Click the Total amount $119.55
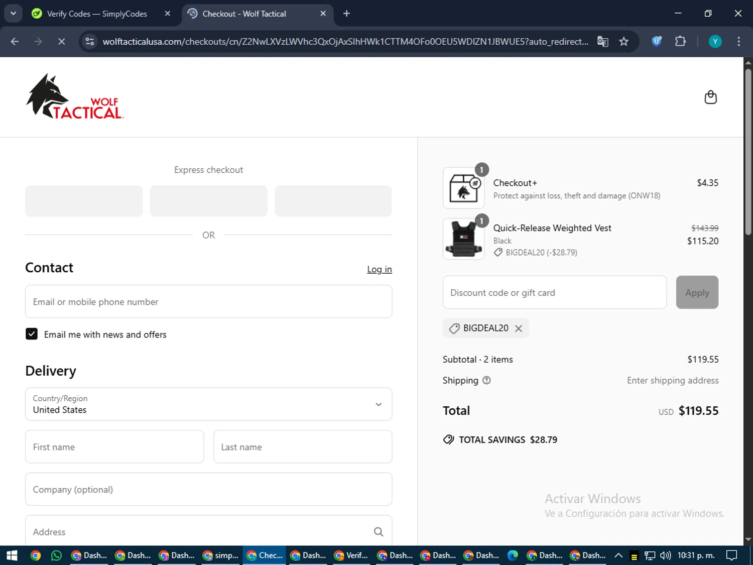The image size is (753, 565). coord(698,411)
